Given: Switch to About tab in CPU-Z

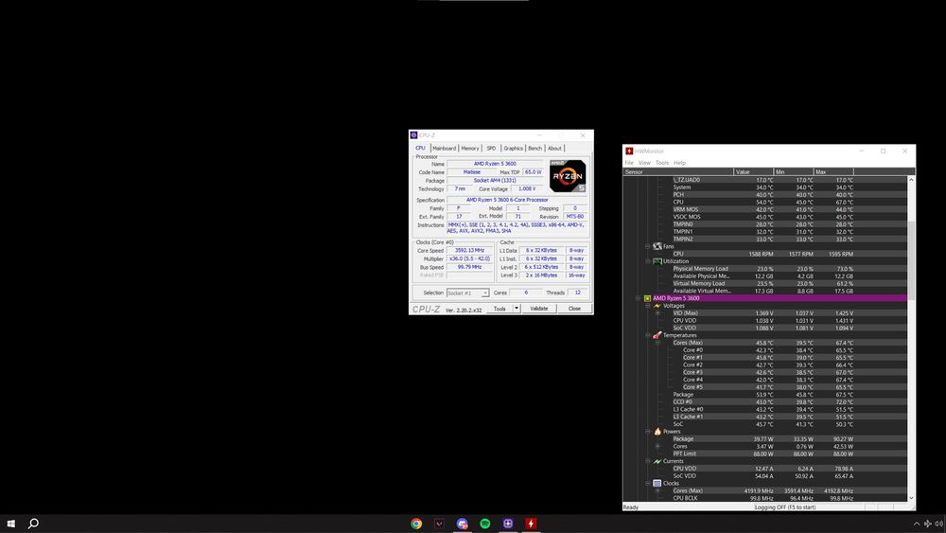Looking at the screenshot, I should click(554, 148).
